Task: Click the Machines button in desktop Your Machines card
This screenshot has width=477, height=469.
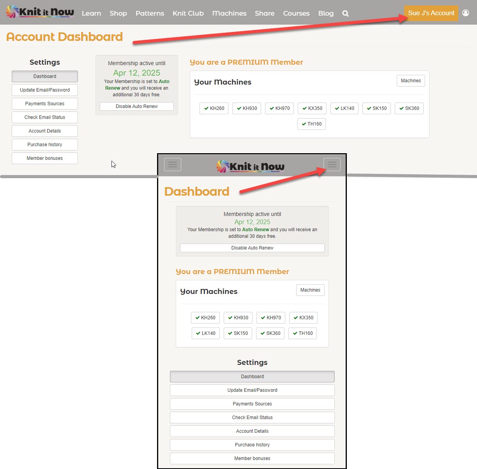Action: 411,81
